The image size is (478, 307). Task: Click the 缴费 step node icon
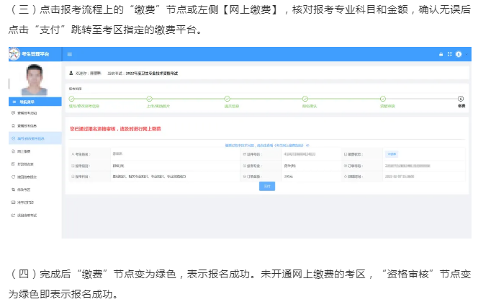461,99
